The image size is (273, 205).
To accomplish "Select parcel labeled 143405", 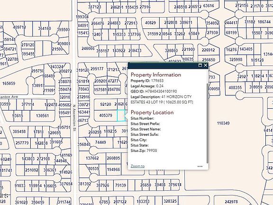I will click(246, 49).
